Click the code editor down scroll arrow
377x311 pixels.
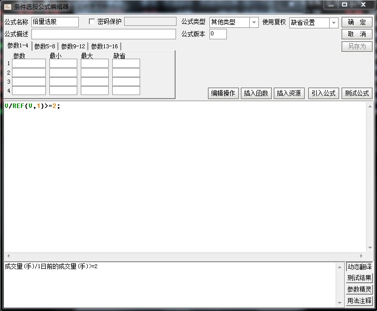370,248
